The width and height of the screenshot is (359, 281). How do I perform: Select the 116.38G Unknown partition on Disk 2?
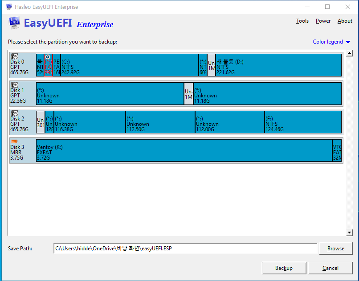[90, 122]
